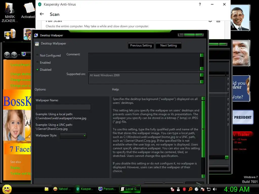This screenshot has width=259, height=194.
Task: Select the Enabled radio button
Action: coord(37,62)
